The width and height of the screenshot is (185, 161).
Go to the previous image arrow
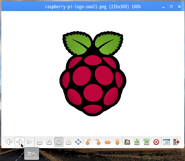point(9,142)
